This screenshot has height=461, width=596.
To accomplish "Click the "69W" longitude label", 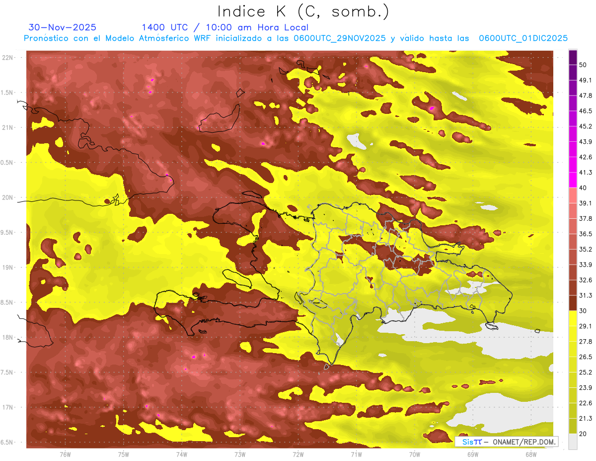I will [472, 454].
